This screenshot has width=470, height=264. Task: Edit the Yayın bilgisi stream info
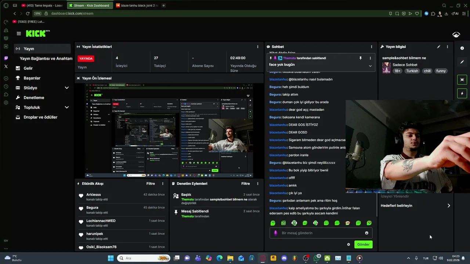click(438, 47)
